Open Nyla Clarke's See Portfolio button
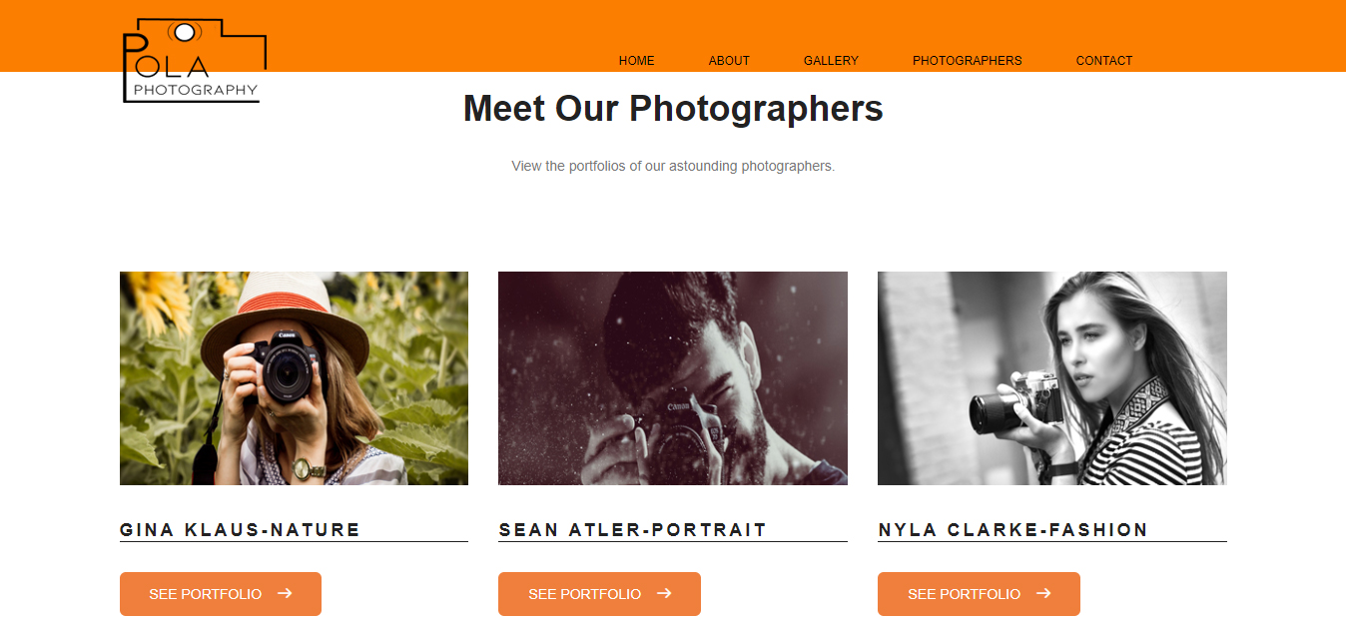The width and height of the screenshot is (1346, 620). 979,594
